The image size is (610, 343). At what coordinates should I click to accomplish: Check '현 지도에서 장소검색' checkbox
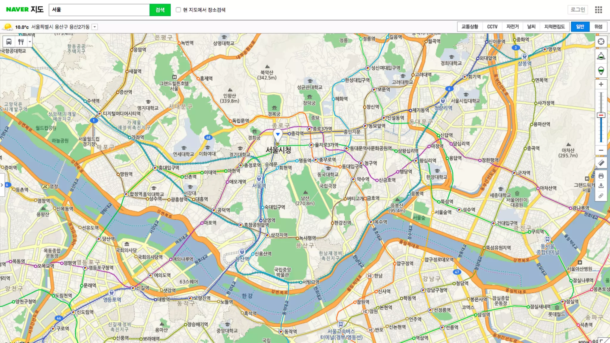(178, 10)
